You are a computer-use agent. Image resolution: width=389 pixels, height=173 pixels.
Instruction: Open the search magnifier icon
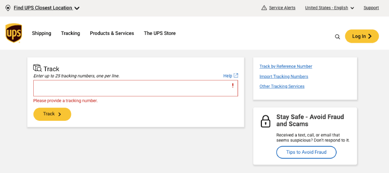pos(338,37)
